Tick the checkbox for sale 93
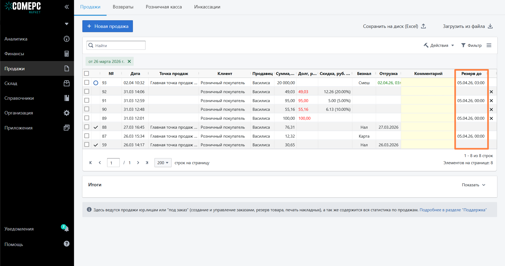505x266 pixels. pos(87,83)
